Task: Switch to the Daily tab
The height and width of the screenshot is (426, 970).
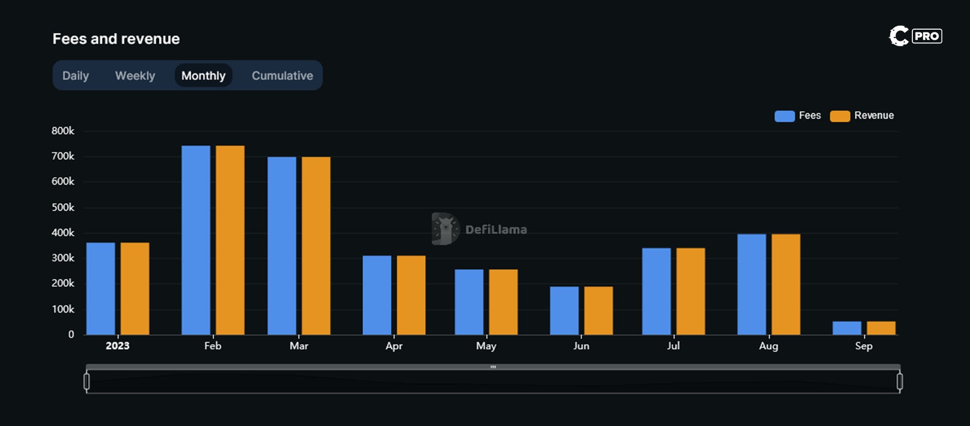Action: pyautogui.click(x=75, y=75)
